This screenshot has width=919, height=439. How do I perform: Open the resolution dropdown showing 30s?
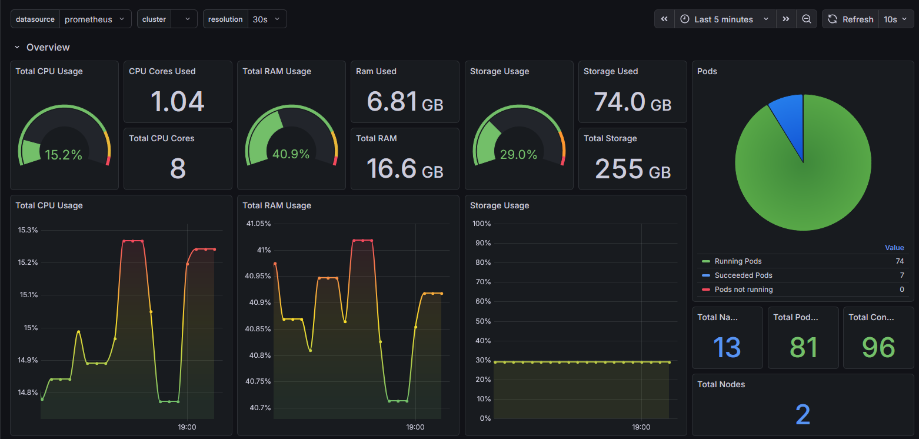click(267, 19)
